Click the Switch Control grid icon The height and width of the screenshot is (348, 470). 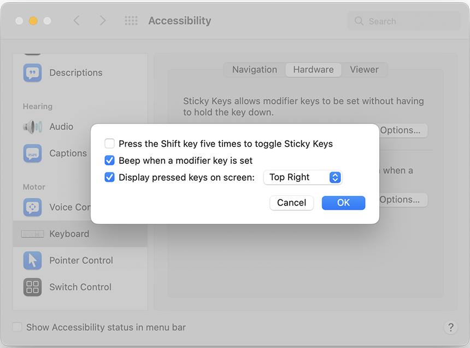[x=32, y=287]
